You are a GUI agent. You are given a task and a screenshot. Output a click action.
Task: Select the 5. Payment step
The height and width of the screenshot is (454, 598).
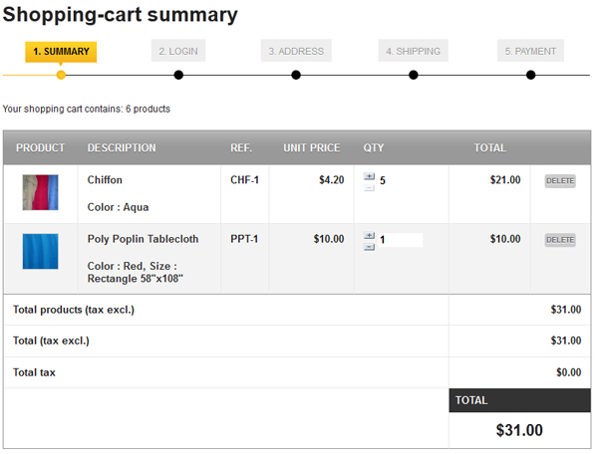click(531, 51)
